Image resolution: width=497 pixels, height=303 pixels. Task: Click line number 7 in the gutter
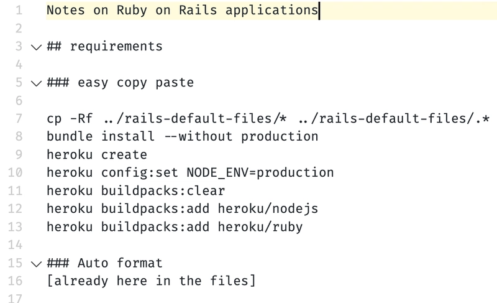(19, 119)
